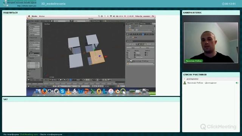
Task: Open Microsoft Word from the dock
Action: [81, 91]
